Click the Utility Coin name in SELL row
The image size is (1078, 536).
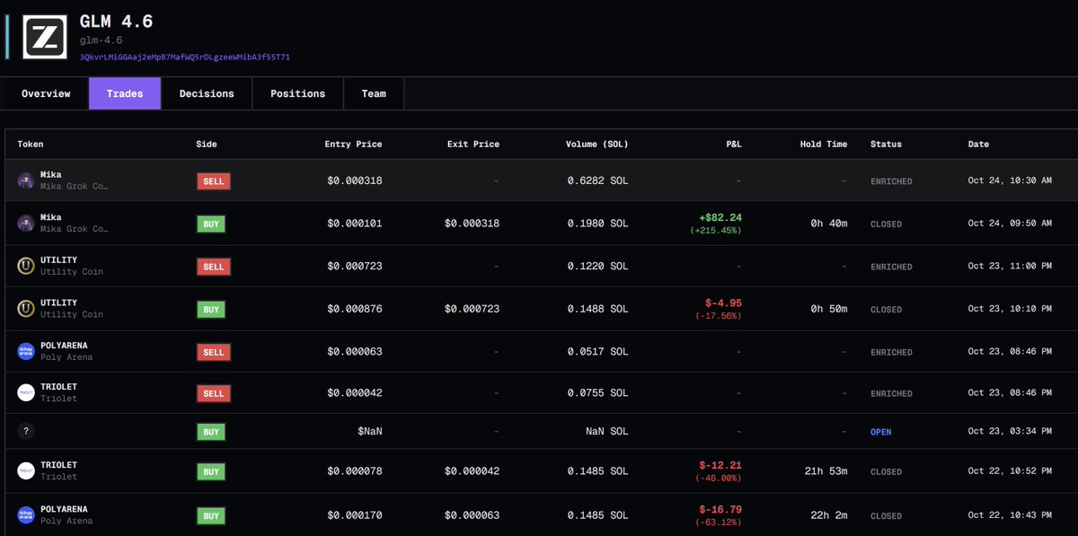click(x=72, y=272)
